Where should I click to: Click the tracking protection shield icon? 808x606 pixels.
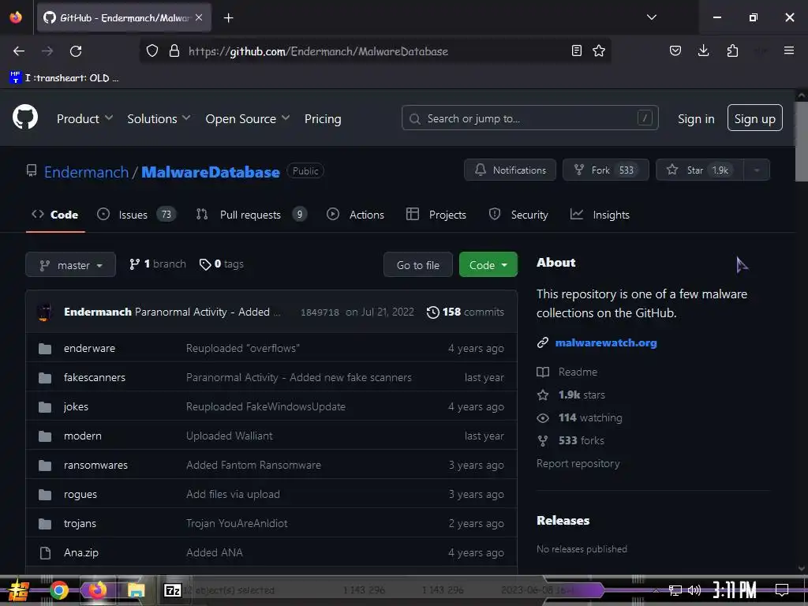pos(152,51)
